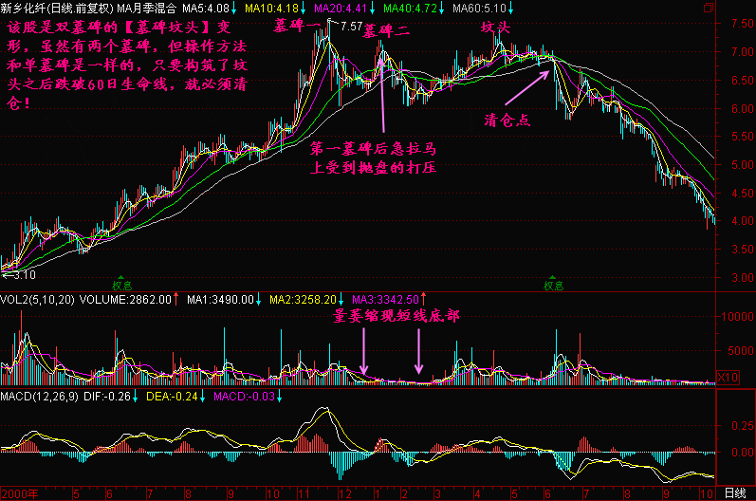Viewport: 756px width, 501px height.
Task: Click the magenta MA3:3342.50 volume label
Action: [x=385, y=299]
